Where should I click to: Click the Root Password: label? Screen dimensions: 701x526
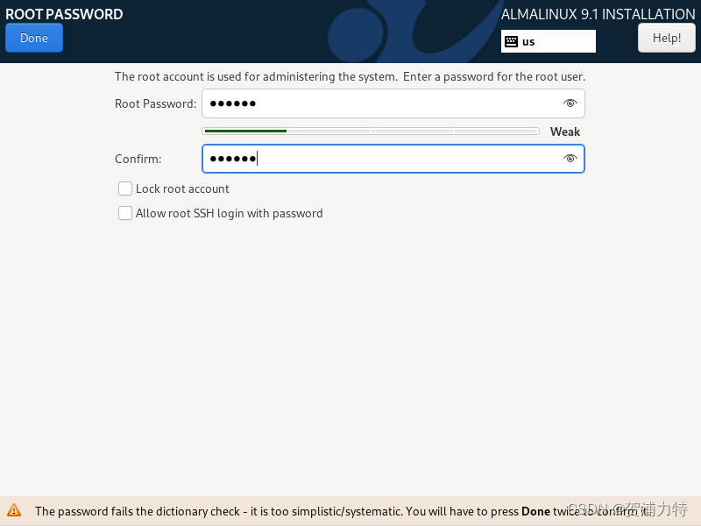[x=156, y=103]
